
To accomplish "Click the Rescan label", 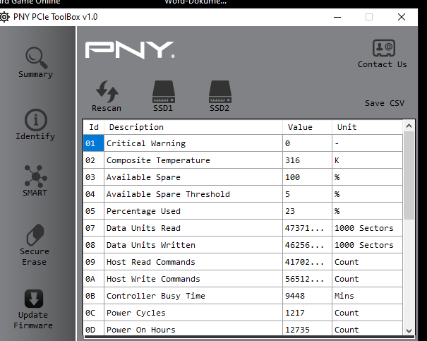I will [107, 108].
